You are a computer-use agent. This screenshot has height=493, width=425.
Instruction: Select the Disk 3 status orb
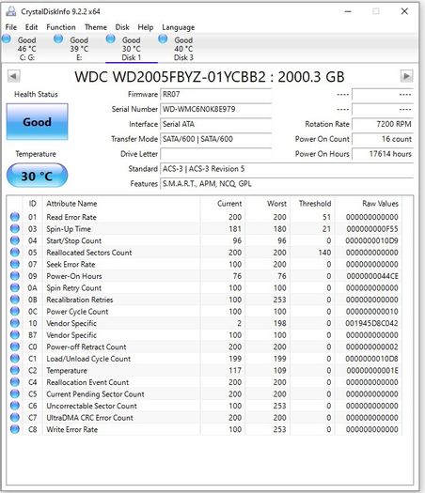point(163,39)
